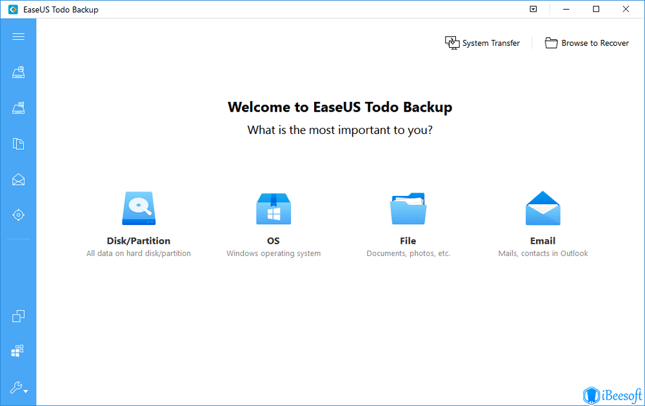Select System backup sidebar icon
Image resolution: width=645 pixels, height=406 pixels.
(x=18, y=108)
